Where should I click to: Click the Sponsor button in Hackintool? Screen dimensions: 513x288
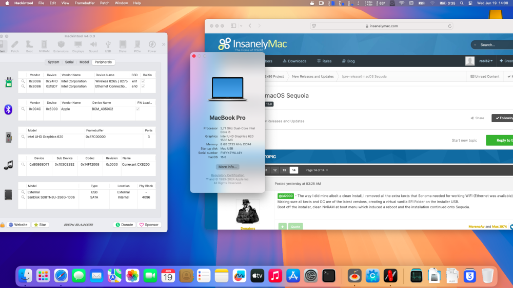pos(149,225)
